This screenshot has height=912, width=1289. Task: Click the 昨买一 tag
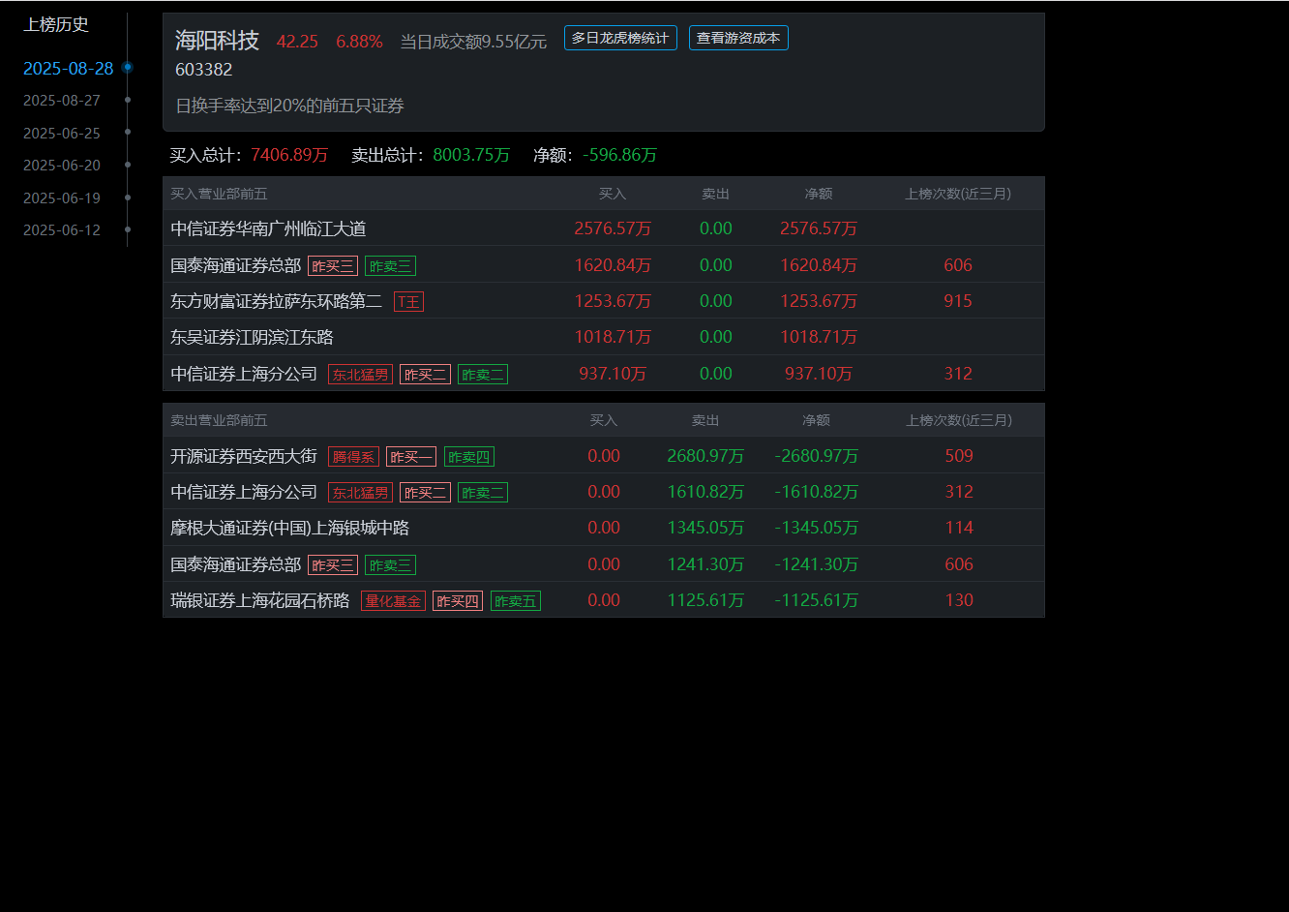411,457
